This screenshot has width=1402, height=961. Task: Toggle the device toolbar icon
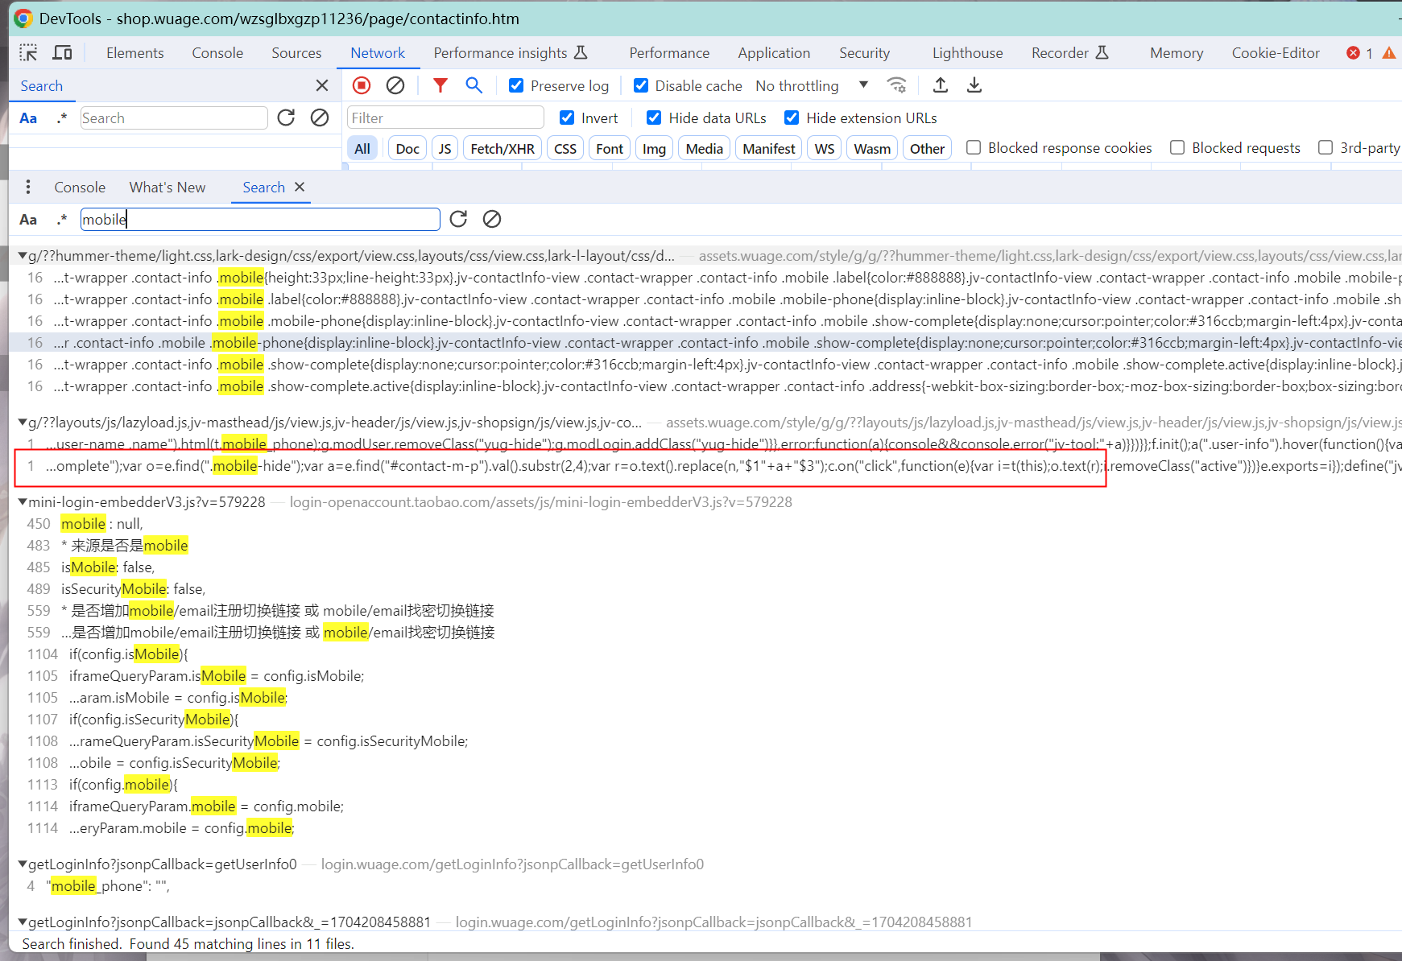pos(62,53)
